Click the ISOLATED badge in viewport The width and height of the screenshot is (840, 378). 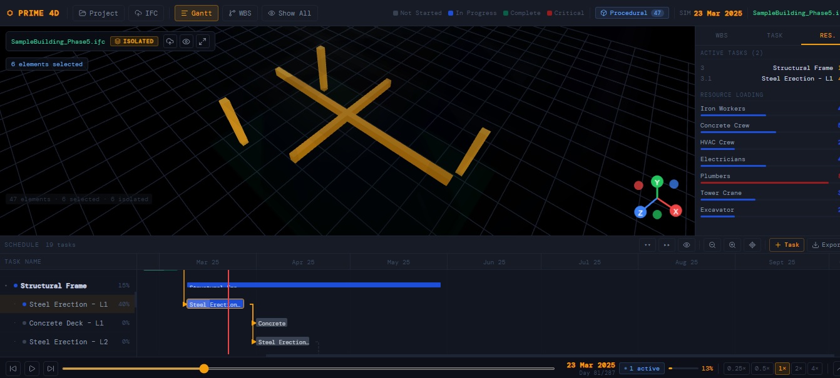(134, 41)
